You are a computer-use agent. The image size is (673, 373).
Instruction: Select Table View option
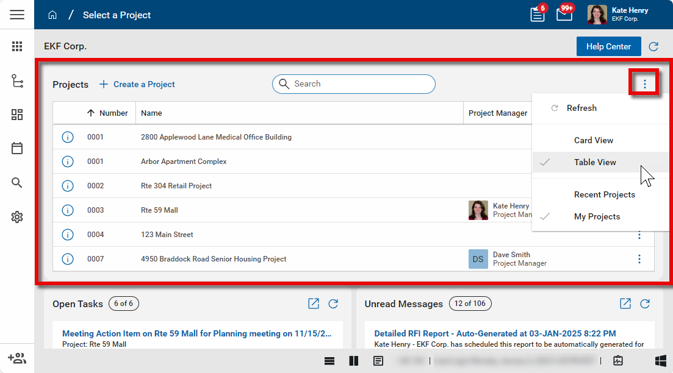coord(595,162)
